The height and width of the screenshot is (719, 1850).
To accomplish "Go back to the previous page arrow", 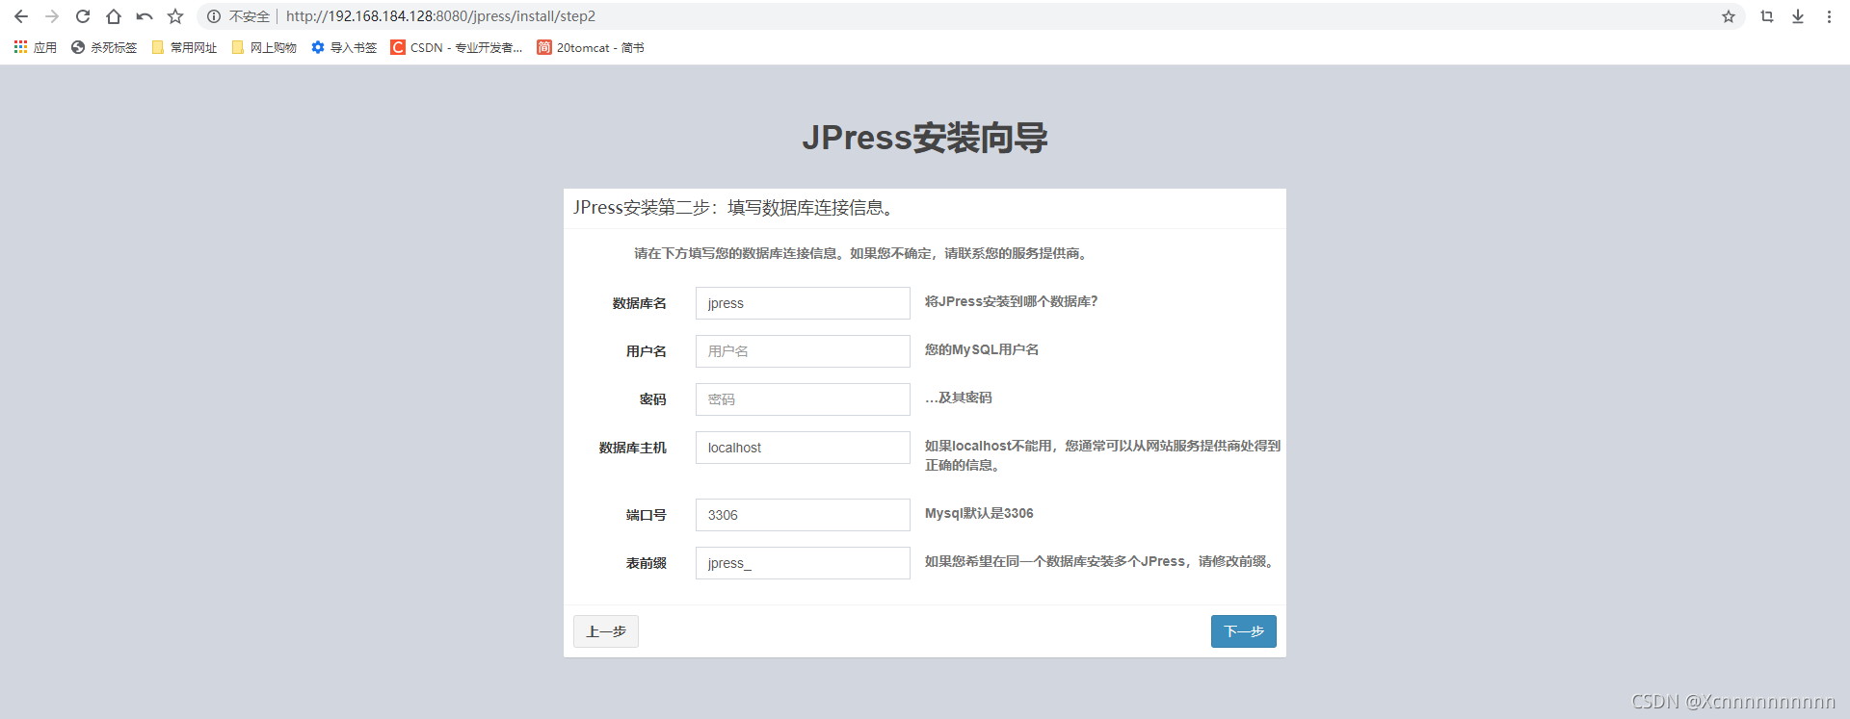I will pos(21,16).
